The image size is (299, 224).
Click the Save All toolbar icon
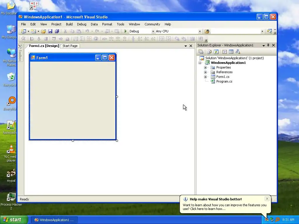click(x=57, y=31)
